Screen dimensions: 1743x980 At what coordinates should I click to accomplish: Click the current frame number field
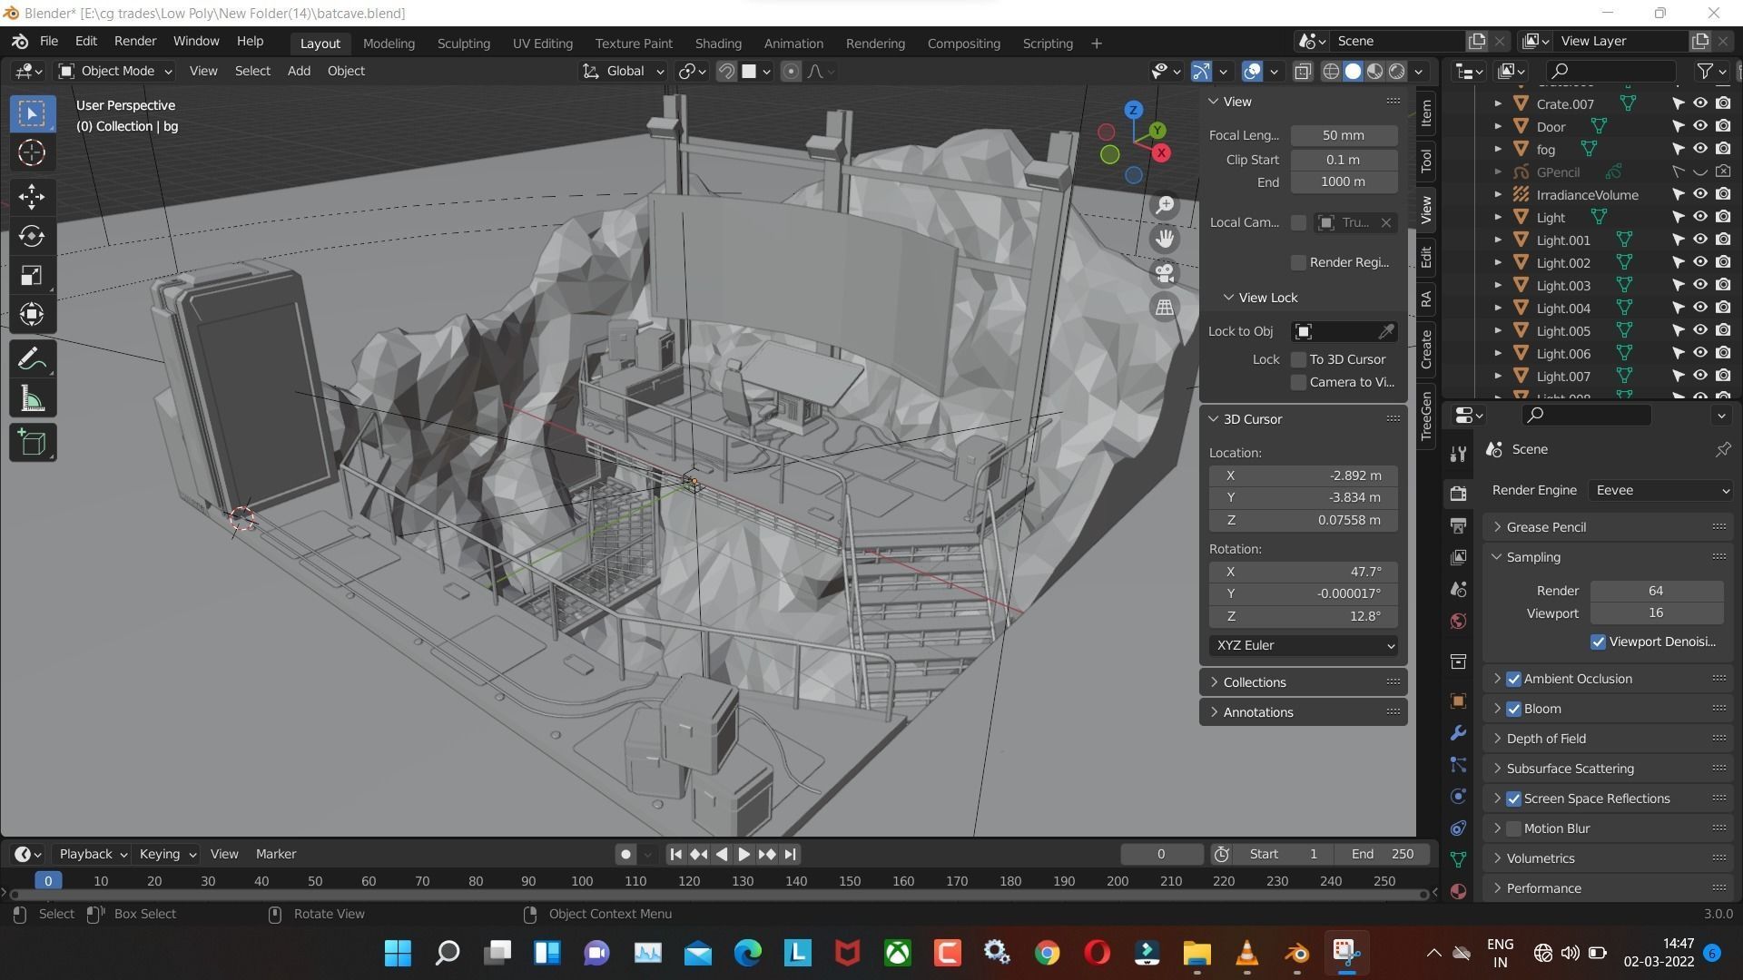click(x=1161, y=855)
